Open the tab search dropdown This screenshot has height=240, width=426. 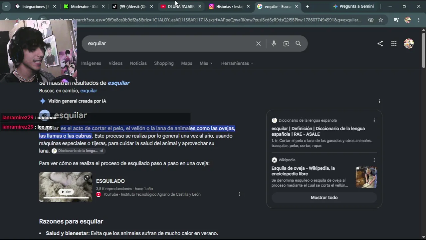point(6,6)
